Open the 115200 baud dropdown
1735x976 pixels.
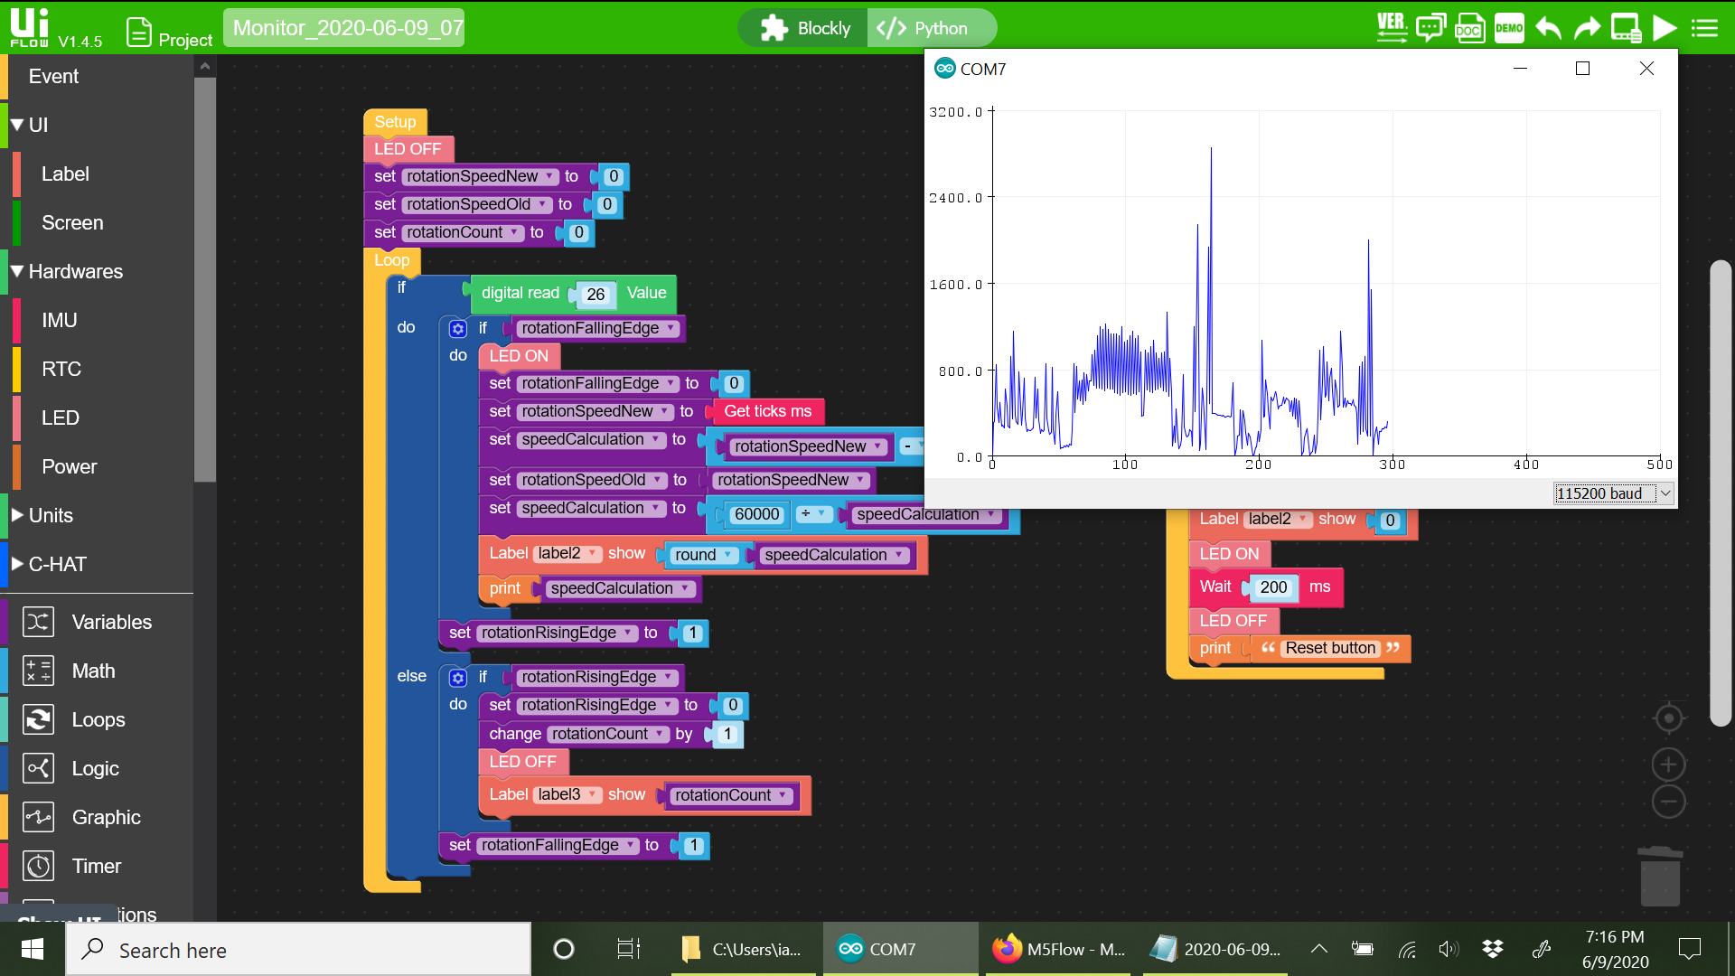(x=1614, y=493)
